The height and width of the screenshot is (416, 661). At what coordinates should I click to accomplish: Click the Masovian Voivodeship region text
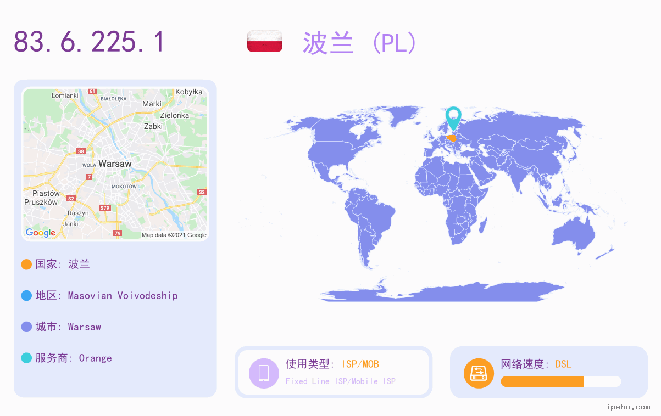click(x=123, y=296)
